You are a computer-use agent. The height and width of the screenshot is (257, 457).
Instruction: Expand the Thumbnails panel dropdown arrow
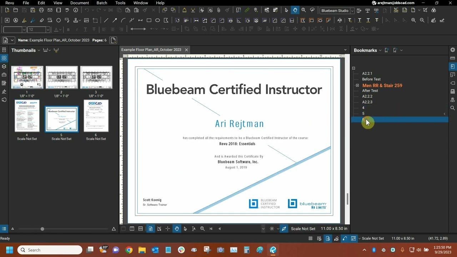[x=39, y=50]
